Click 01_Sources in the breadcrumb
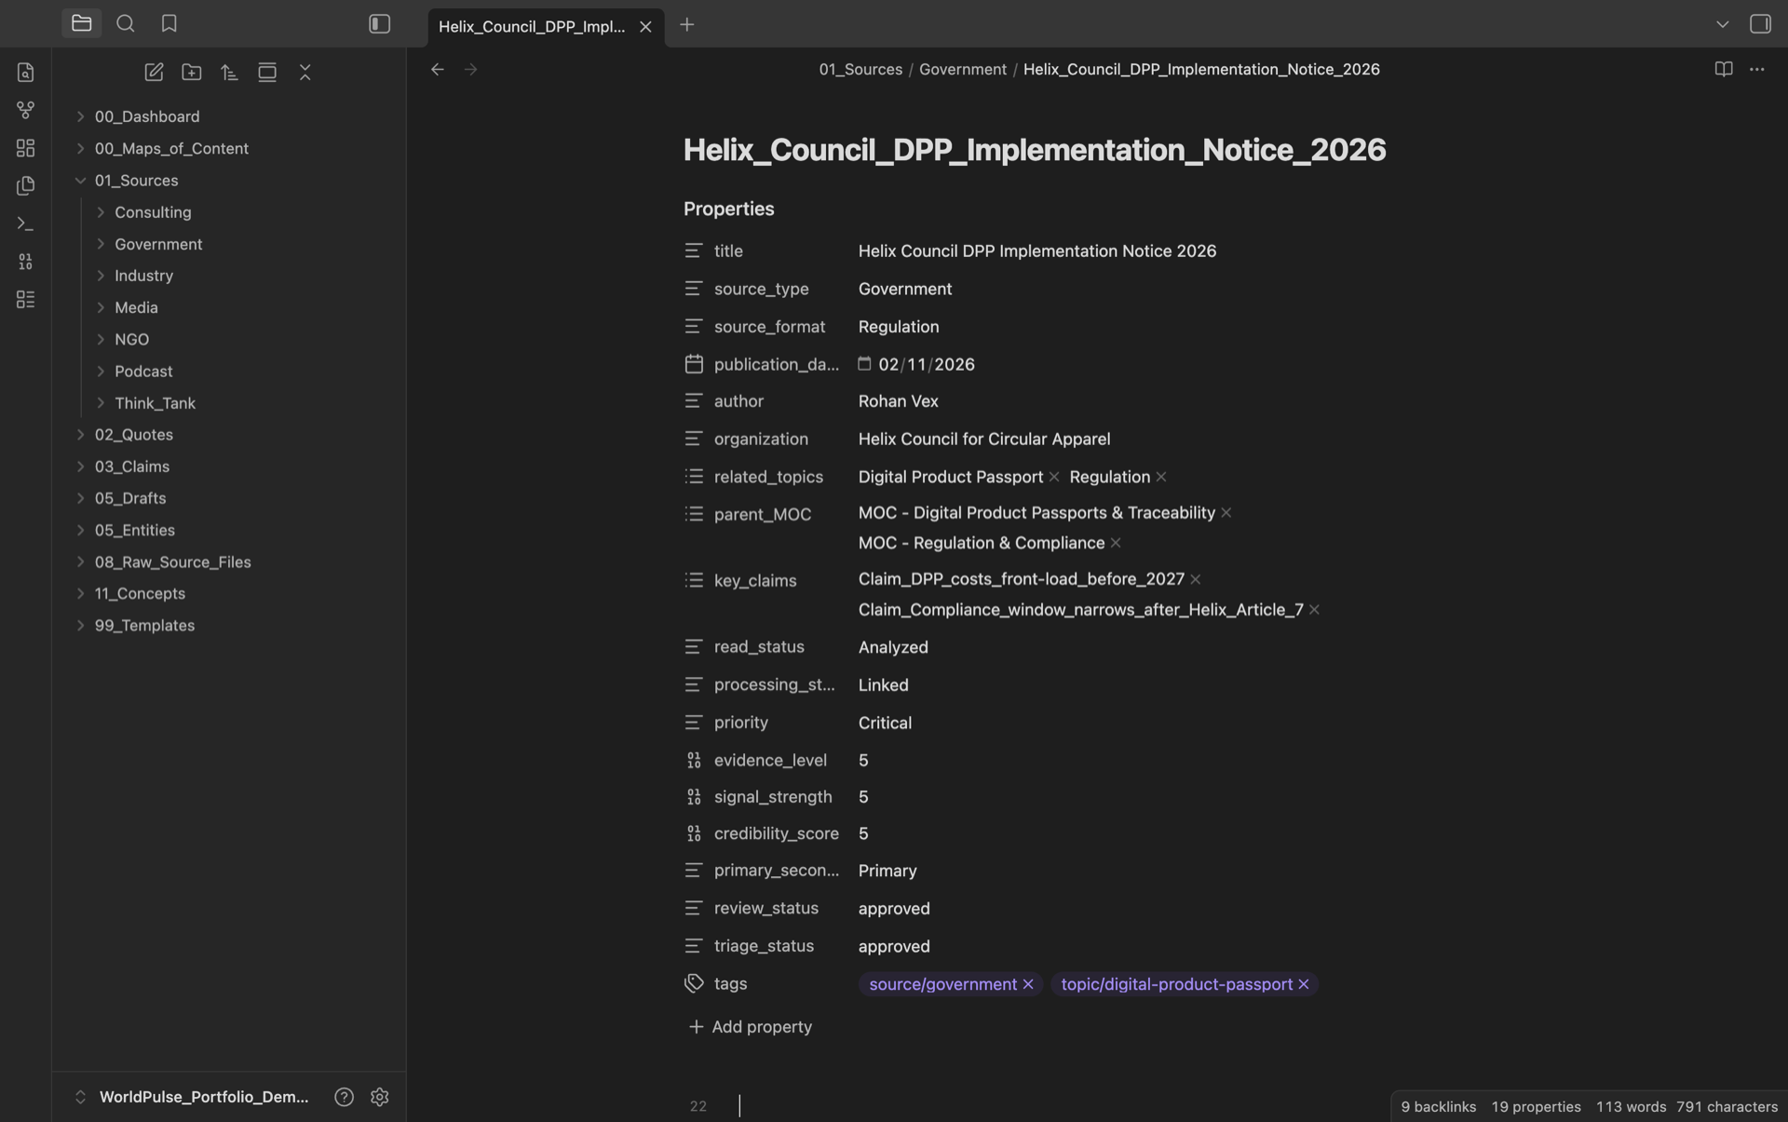1788x1122 pixels. click(x=860, y=69)
